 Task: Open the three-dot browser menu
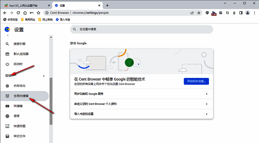click(x=254, y=13)
